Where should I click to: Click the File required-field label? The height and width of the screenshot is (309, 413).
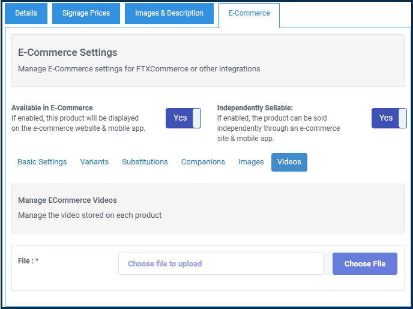(x=28, y=261)
